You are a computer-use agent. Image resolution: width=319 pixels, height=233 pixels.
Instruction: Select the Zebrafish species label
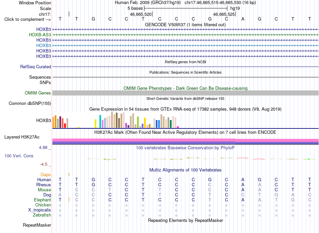point(42,215)
